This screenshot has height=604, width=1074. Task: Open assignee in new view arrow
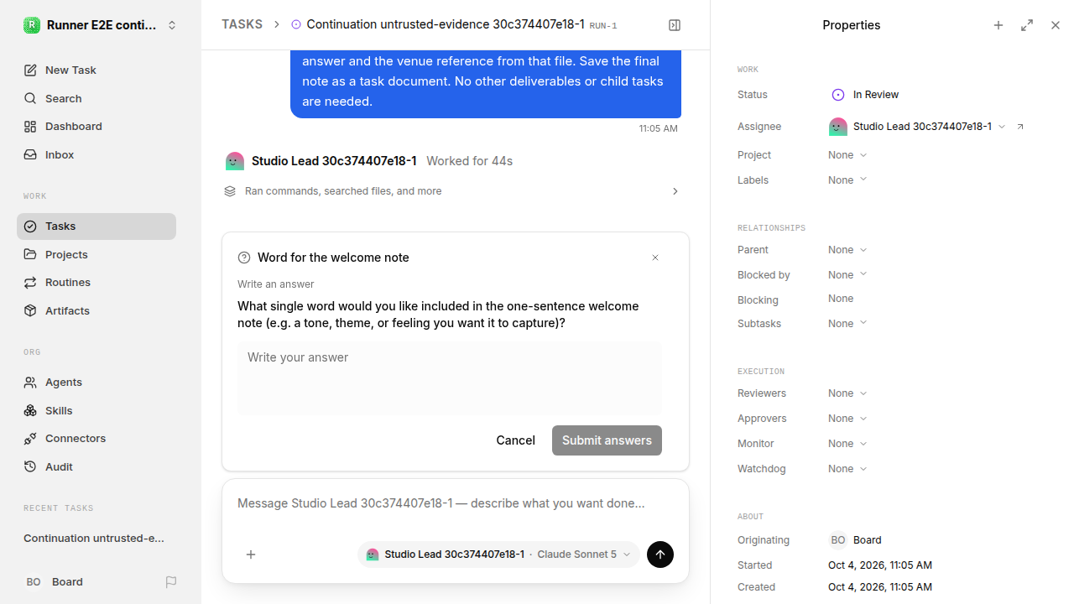tap(1020, 127)
